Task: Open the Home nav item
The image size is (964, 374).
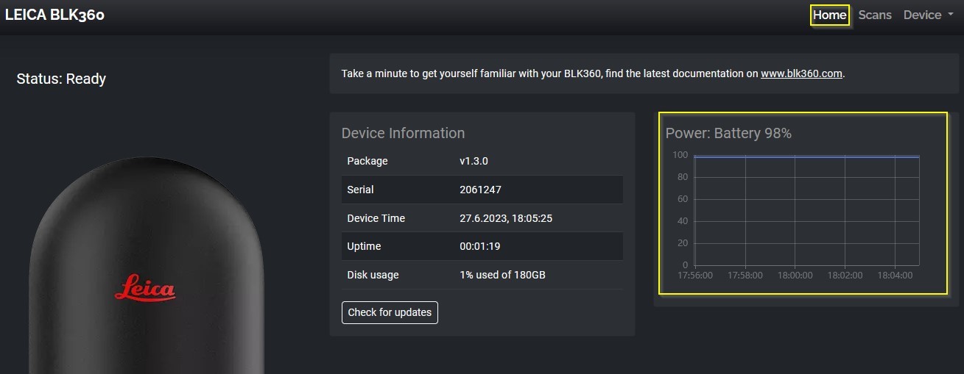Action: click(830, 15)
